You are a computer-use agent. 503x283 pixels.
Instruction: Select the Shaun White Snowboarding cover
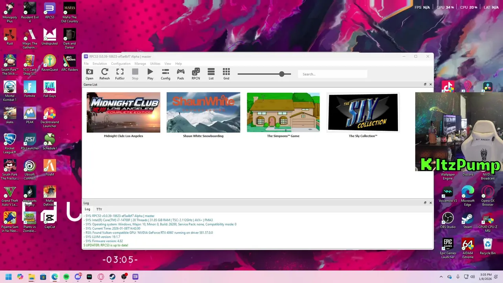point(203,112)
